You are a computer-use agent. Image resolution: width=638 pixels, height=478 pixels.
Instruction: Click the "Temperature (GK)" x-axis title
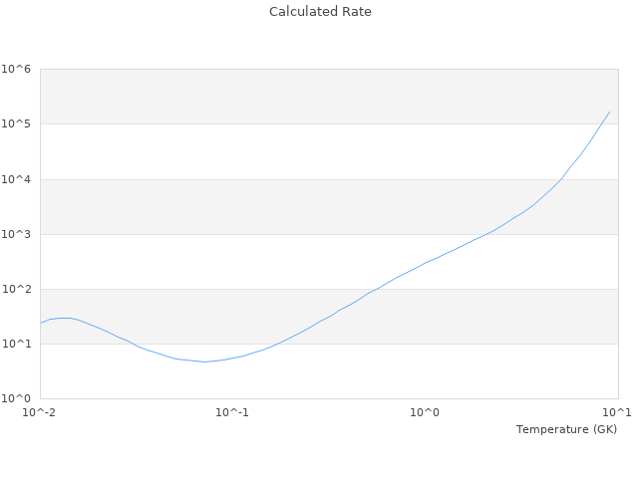click(x=566, y=429)
